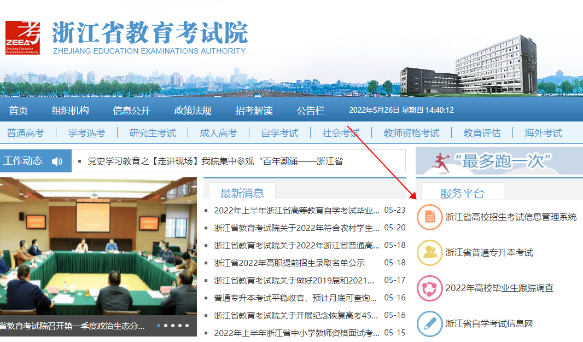Click slideshow caption 省教育考试院召开第一季度政治生态分
This screenshot has width=583, height=342.
coord(73,326)
